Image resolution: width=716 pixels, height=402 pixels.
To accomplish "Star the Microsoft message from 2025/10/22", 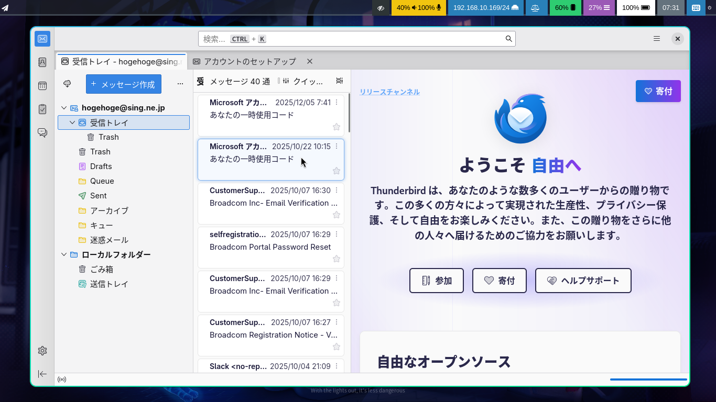I will click(x=337, y=171).
